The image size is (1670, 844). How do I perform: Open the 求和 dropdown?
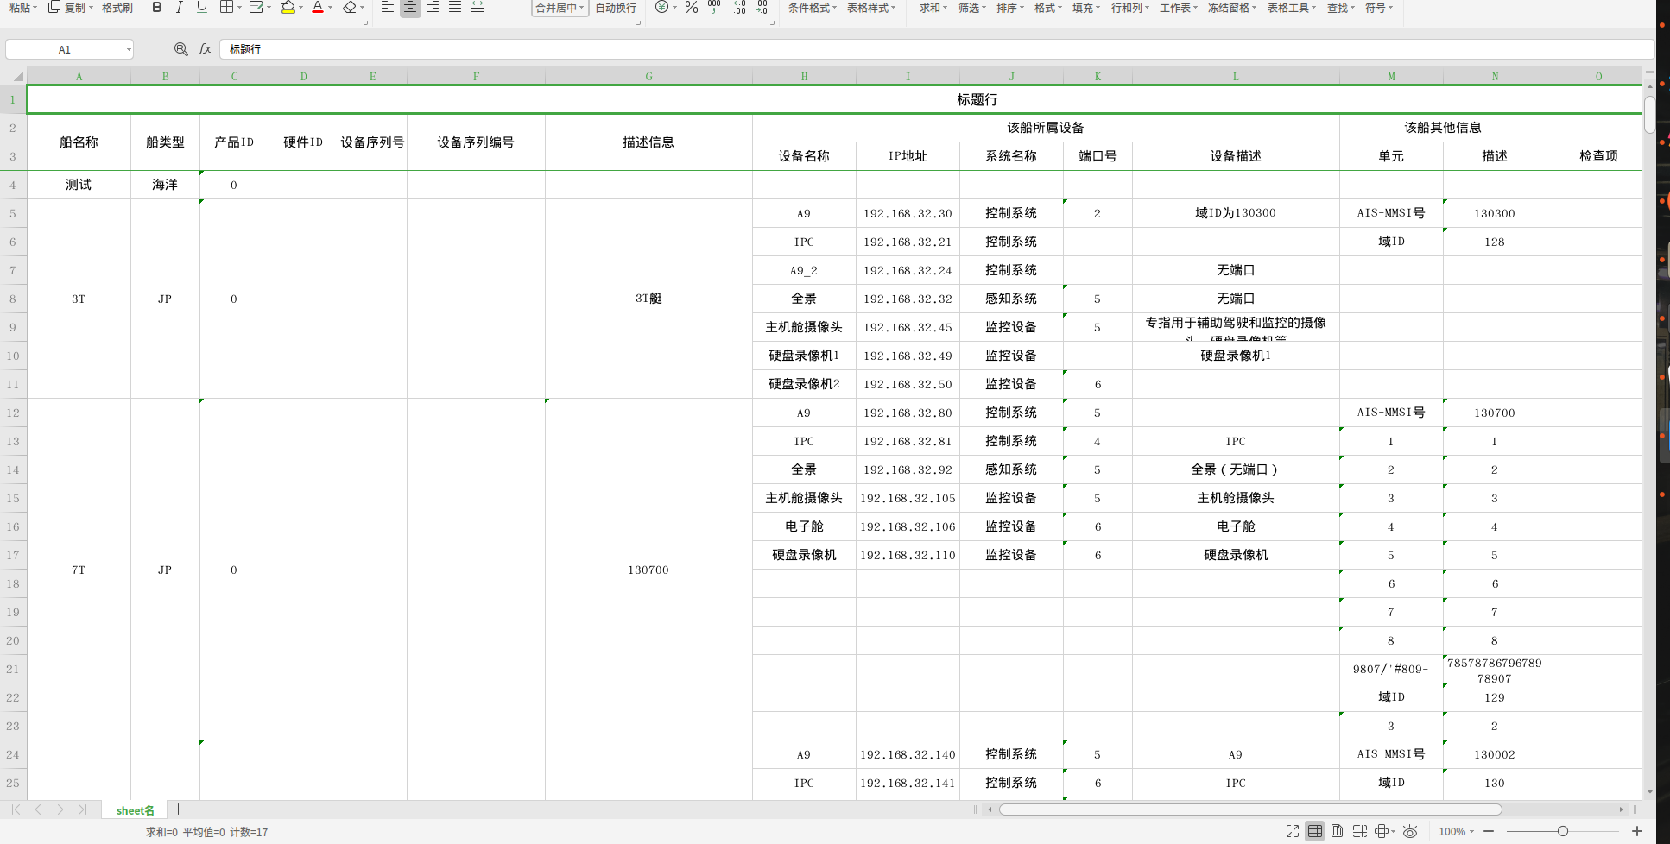point(933,8)
